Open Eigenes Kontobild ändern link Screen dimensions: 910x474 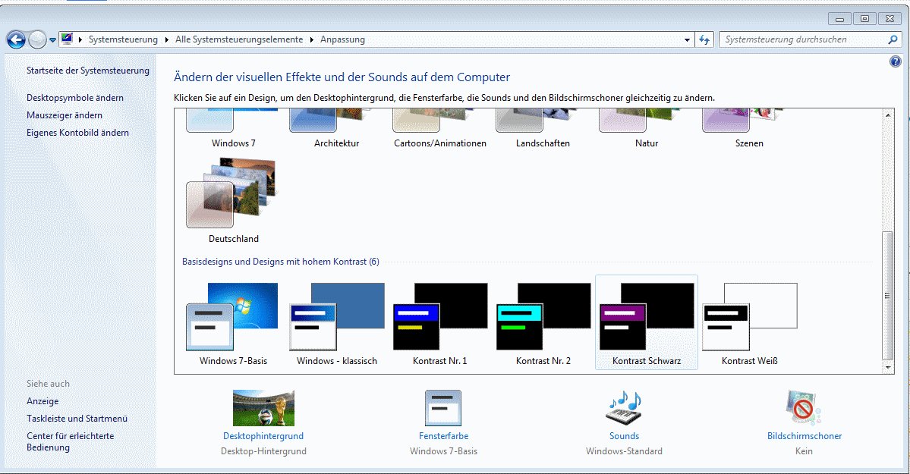click(x=77, y=132)
